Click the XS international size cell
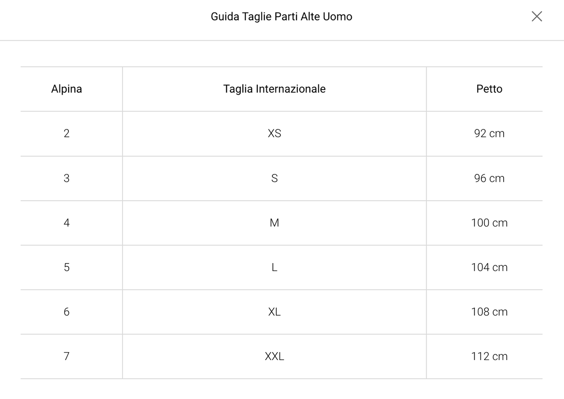Image resolution: width=564 pixels, height=399 pixels. (274, 134)
